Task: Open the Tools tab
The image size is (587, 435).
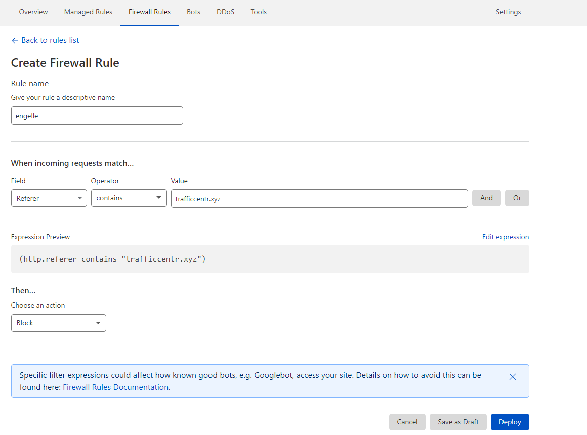Action: click(259, 12)
